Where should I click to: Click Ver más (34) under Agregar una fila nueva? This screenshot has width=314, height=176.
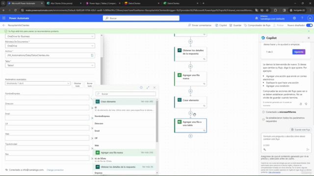coord(147,153)
